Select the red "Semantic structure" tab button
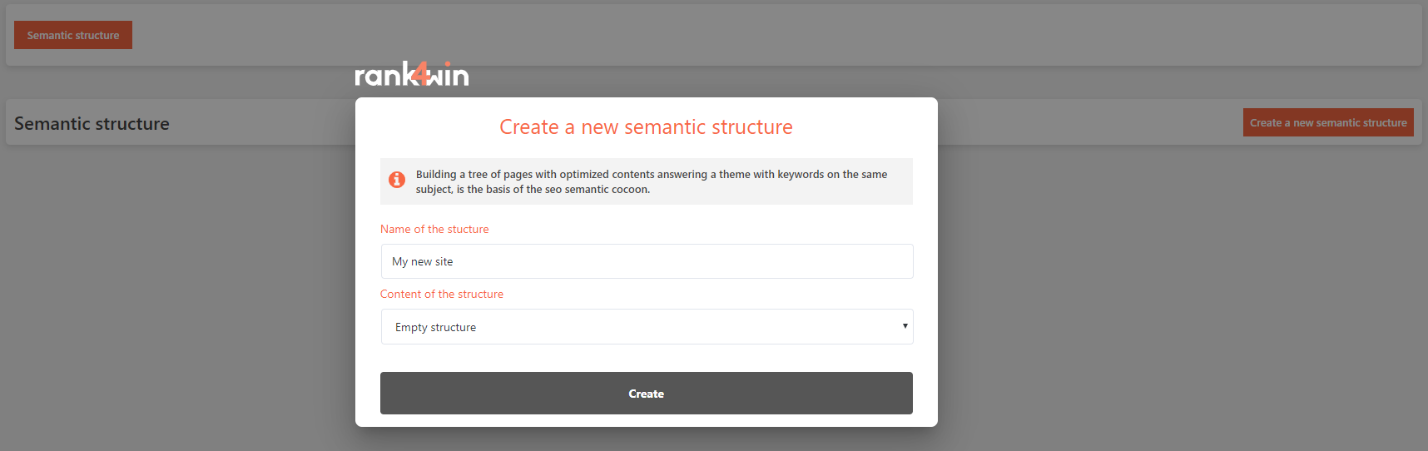The height and width of the screenshot is (451, 1428). [73, 35]
